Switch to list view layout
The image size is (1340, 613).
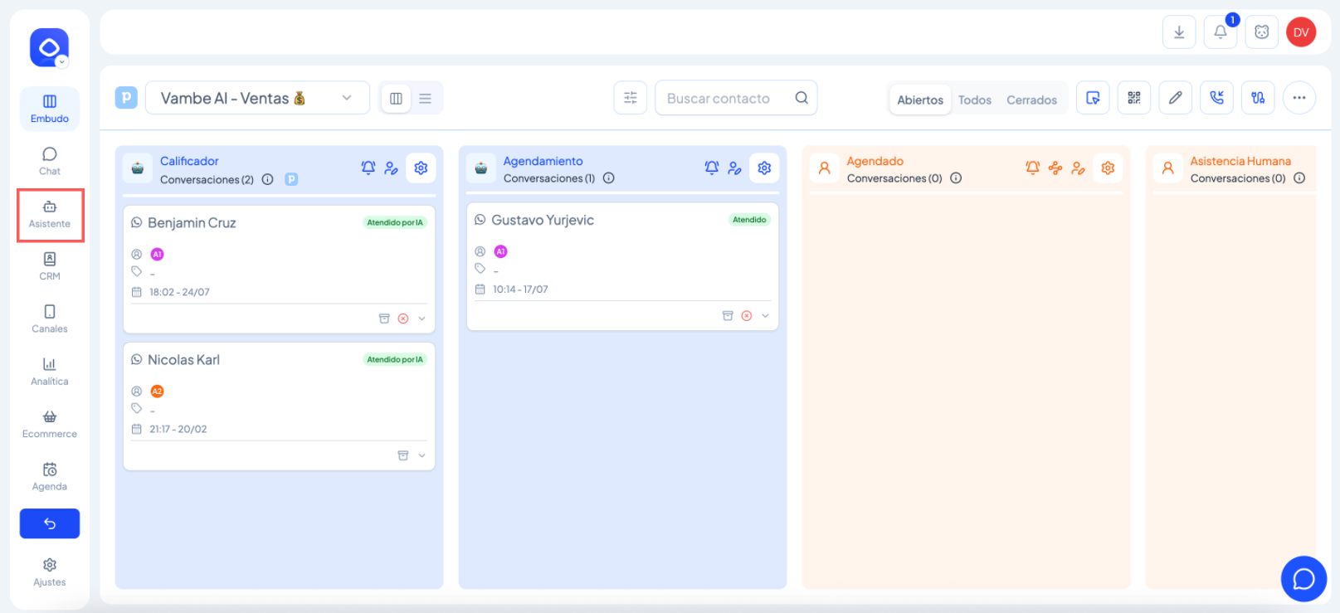point(425,99)
